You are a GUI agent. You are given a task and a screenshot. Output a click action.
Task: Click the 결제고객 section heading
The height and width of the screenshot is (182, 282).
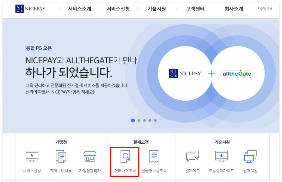141,142
